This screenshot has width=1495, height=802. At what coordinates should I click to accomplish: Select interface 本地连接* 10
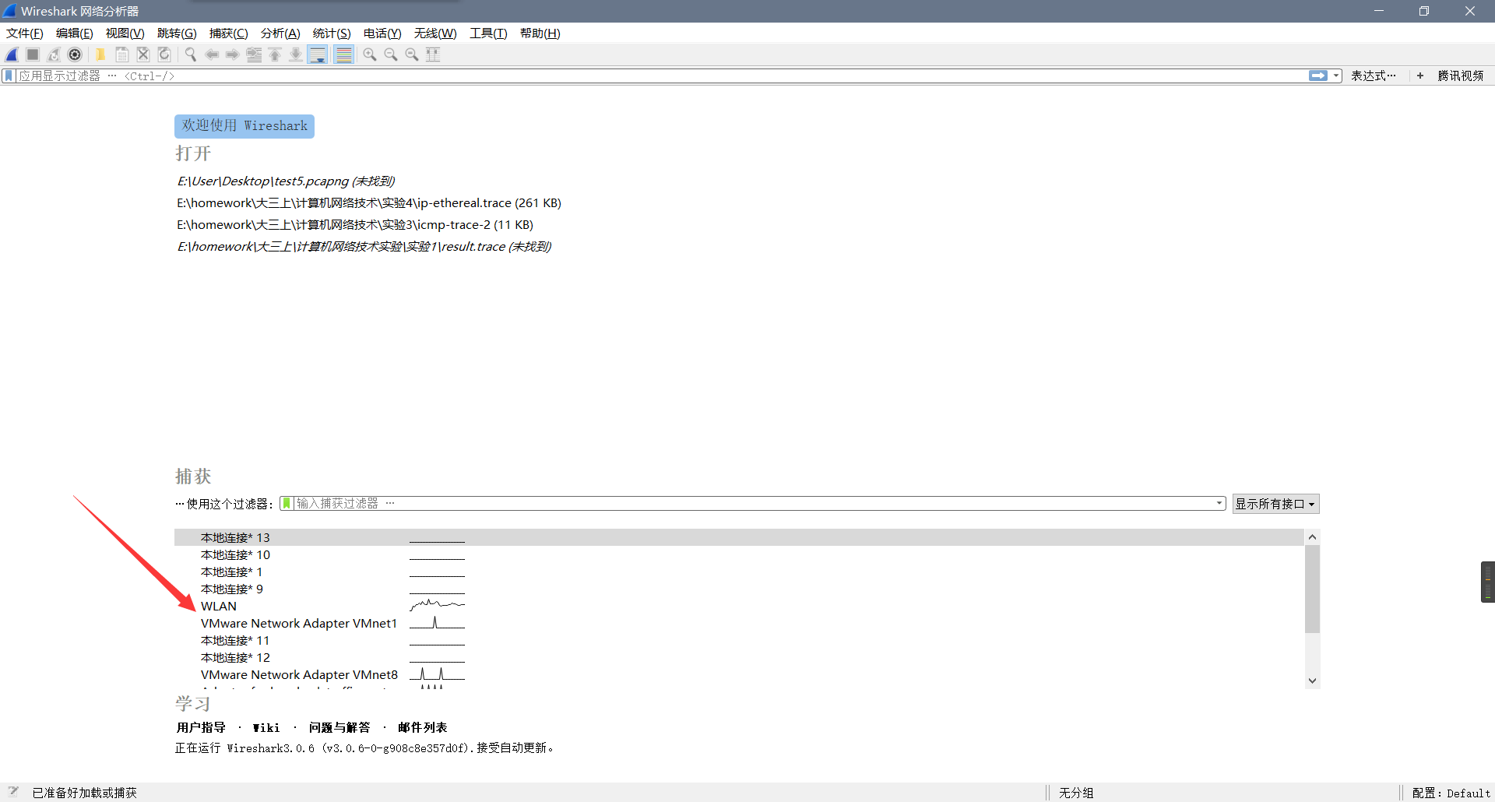(x=739, y=554)
